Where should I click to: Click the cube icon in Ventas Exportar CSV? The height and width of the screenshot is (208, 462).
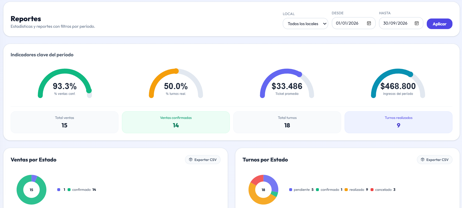tap(191, 160)
